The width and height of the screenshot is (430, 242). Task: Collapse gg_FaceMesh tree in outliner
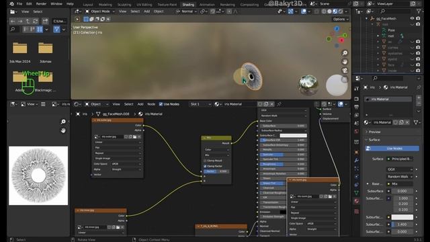pos(367,18)
